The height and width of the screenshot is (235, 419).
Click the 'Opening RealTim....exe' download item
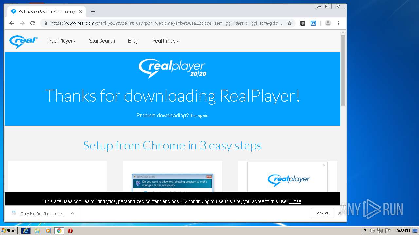43,214
